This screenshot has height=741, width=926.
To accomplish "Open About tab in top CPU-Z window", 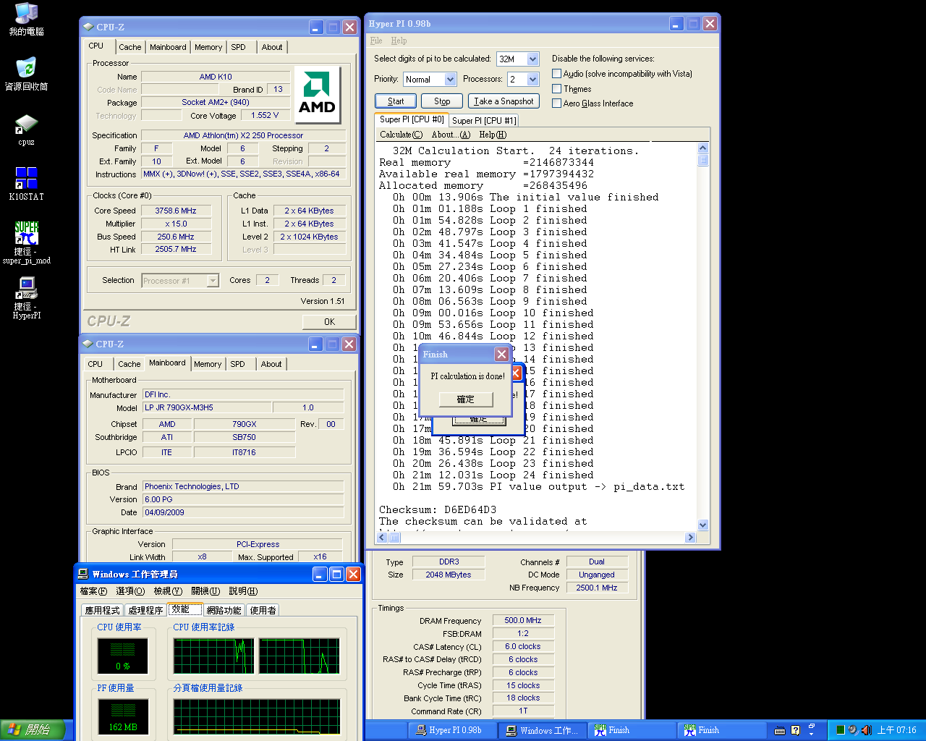I will [x=272, y=47].
